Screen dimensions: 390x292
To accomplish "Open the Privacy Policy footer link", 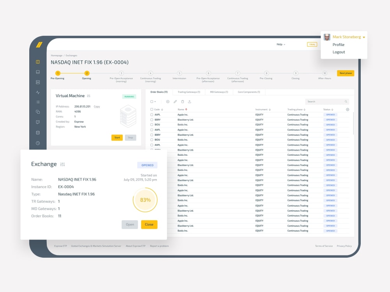I will click(x=344, y=246).
